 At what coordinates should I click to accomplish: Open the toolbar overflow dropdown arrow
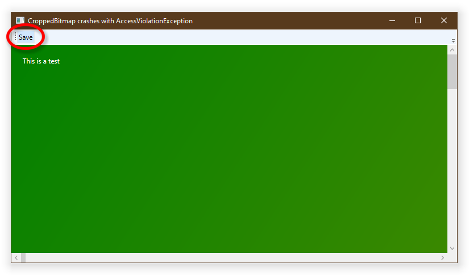(x=453, y=41)
